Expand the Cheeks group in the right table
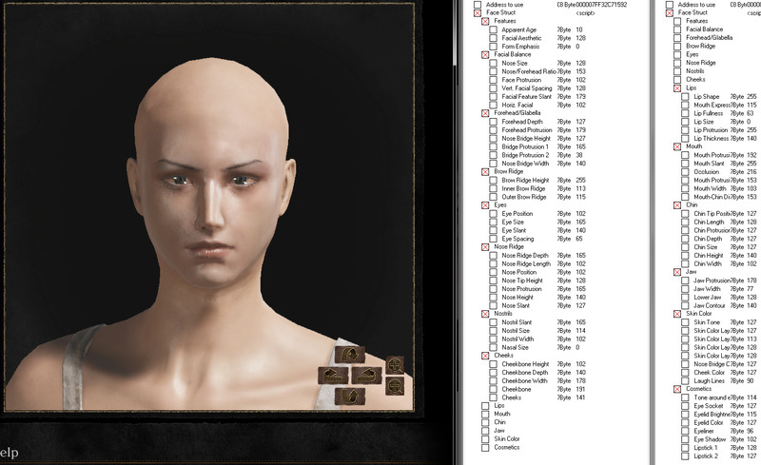 pyautogui.click(x=677, y=80)
